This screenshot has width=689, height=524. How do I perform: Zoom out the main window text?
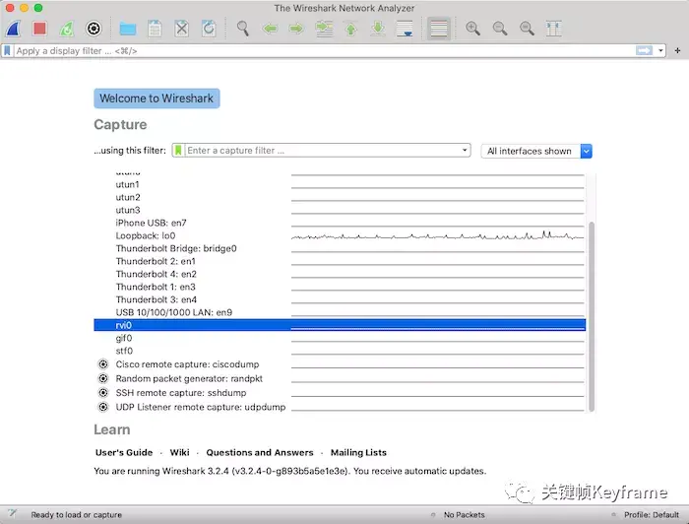[x=500, y=29]
